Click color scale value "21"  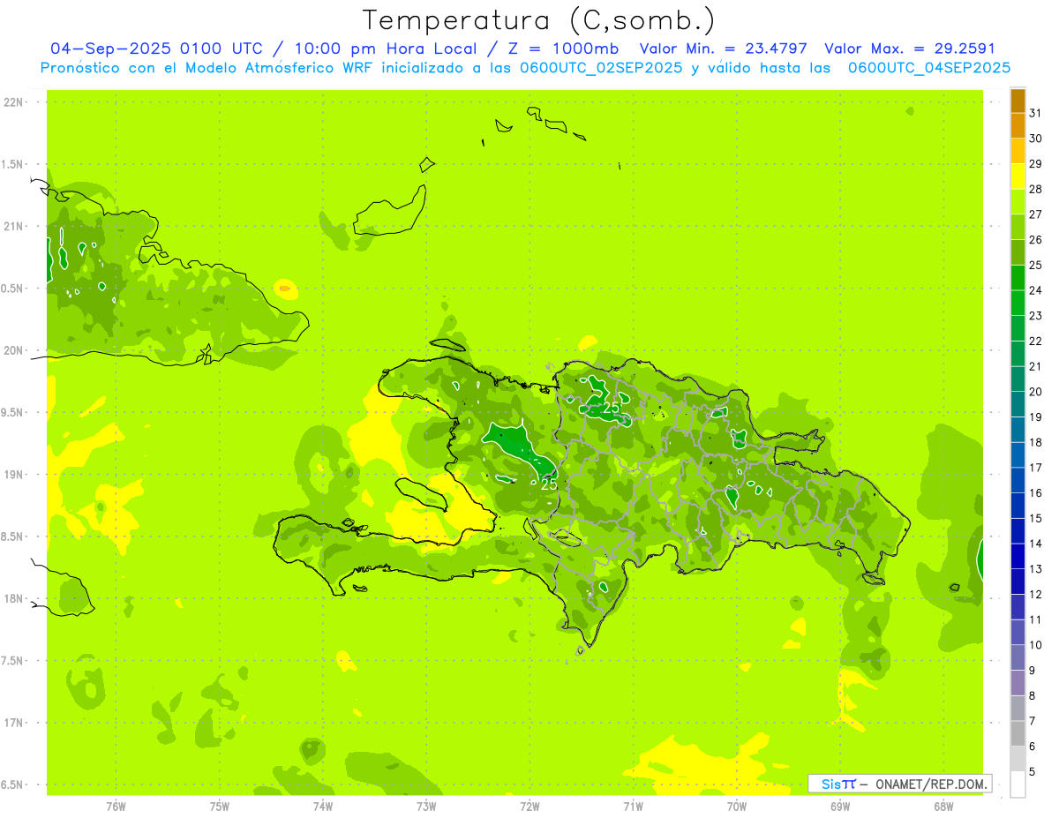pyautogui.click(x=1036, y=366)
